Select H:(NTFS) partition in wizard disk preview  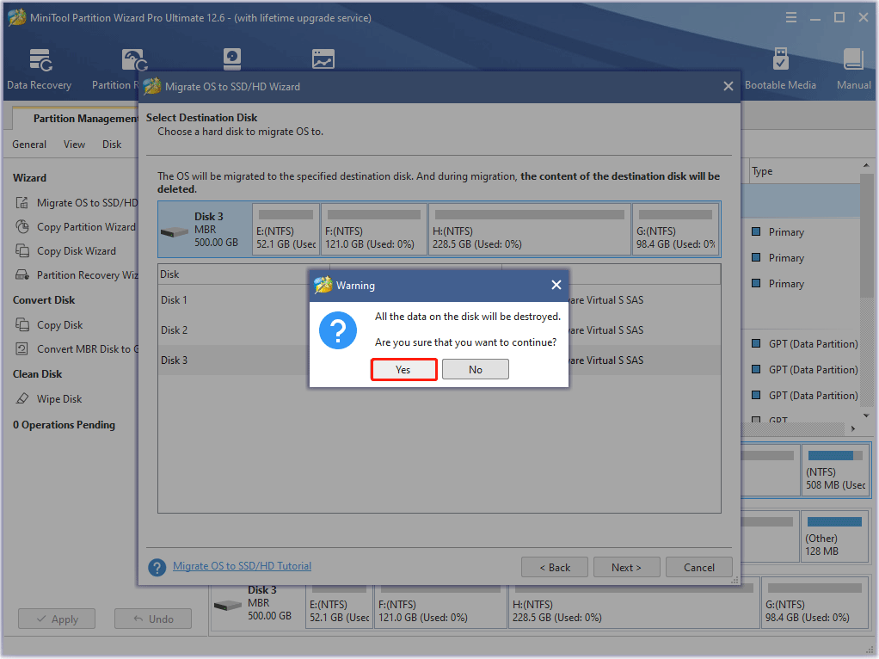click(x=530, y=230)
